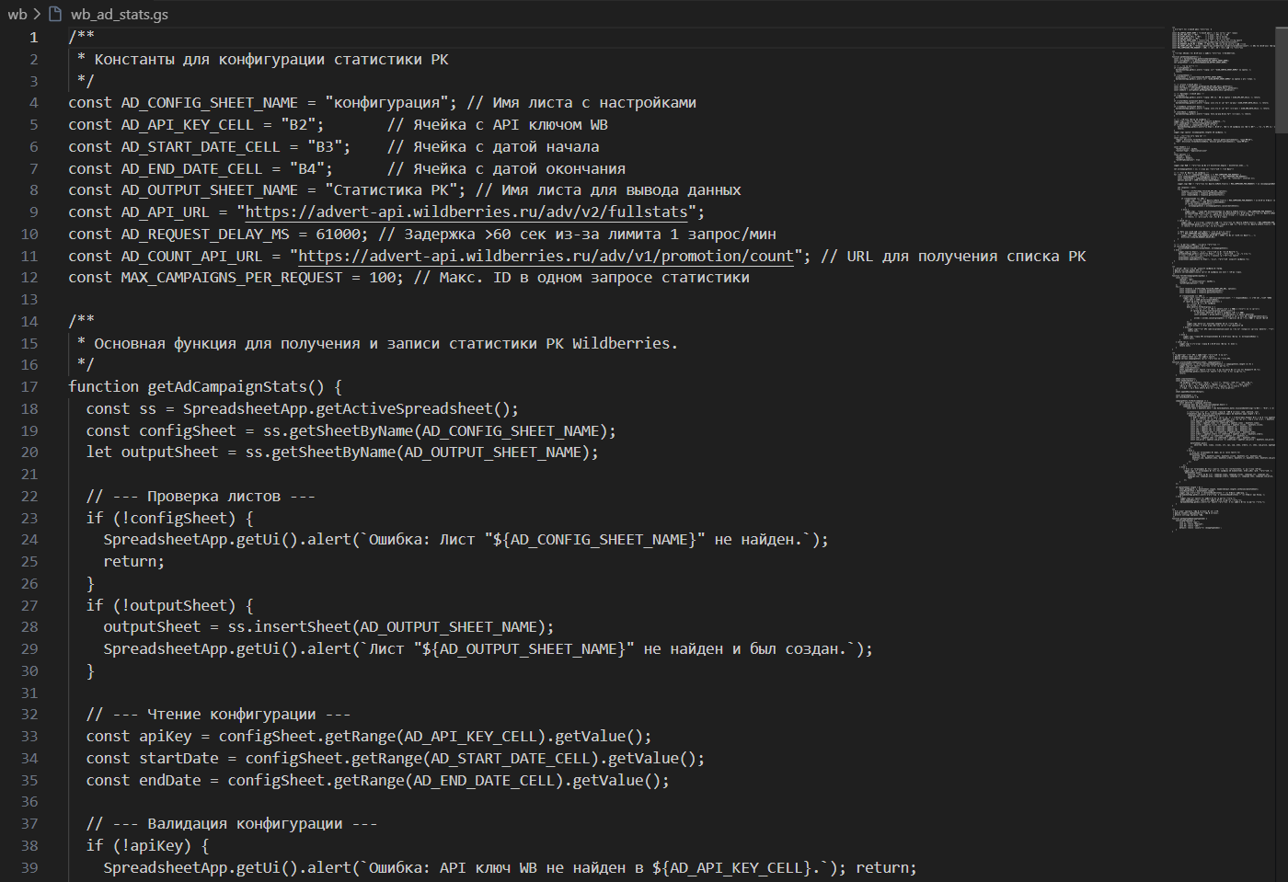This screenshot has height=882, width=1288.
Task: Click the apiKey variable on line 33
Action: [x=166, y=736]
